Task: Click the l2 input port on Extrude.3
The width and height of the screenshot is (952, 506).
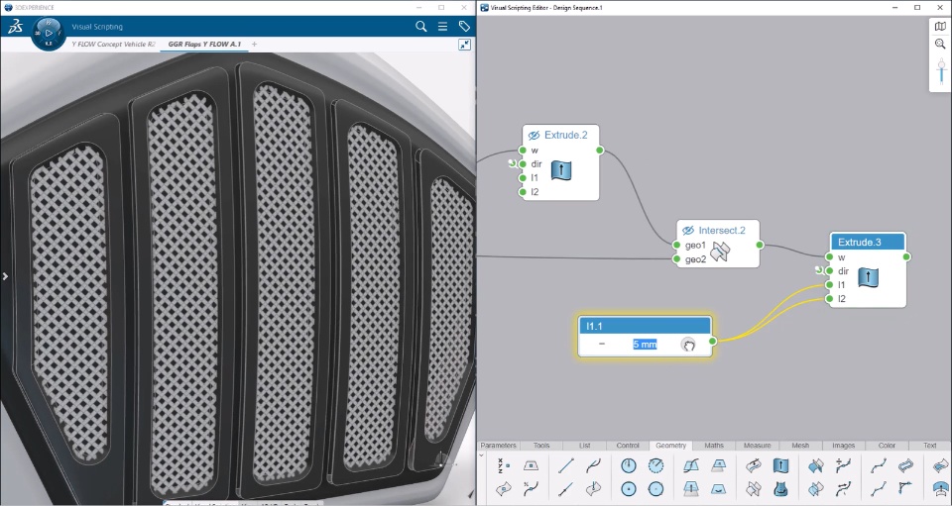Action: [x=829, y=299]
